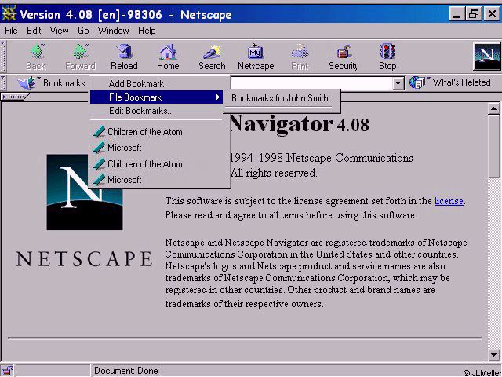The width and height of the screenshot is (502, 377).
Task: Select Bookmarks for John Smith
Action: [280, 98]
